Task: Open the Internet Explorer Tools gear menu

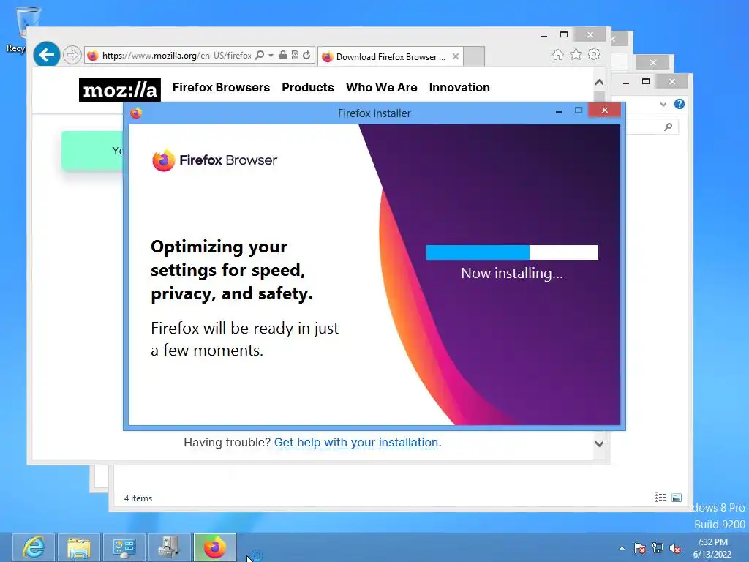Action: 594,54
